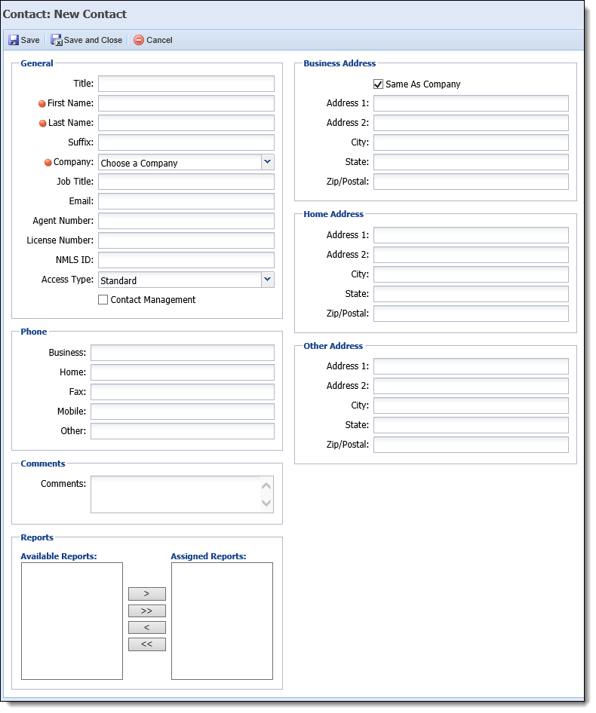
Task: Click Business Address Zip/Postal field
Action: click(472, 182)
